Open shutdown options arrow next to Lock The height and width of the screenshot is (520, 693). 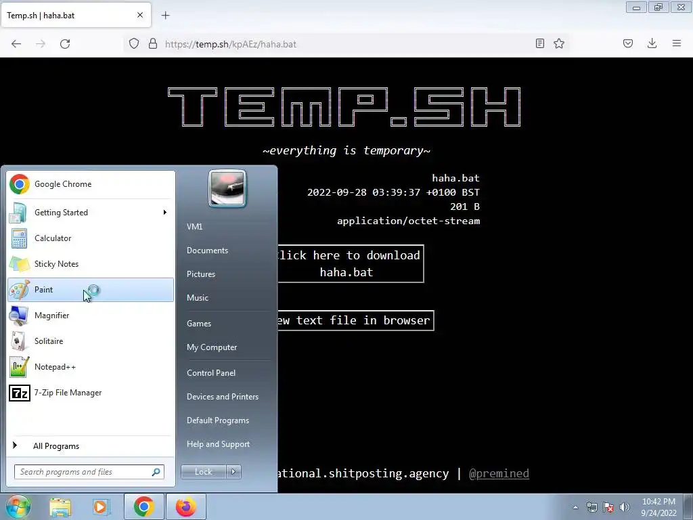coord(233,472)
